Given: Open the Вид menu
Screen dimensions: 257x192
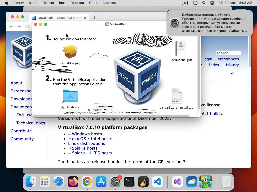Looking at the screenshot, I should click(x=62, y=3).
